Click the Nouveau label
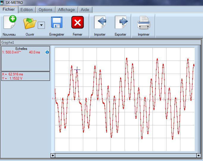This screenshot has width=203, height=161. (9, 34)
